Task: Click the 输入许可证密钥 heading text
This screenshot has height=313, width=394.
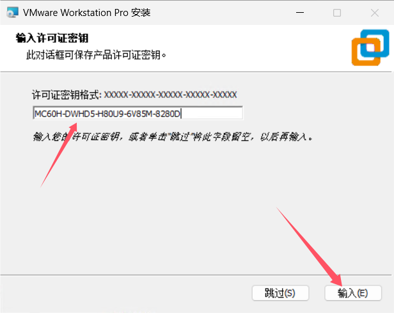Action: point(52,38)
